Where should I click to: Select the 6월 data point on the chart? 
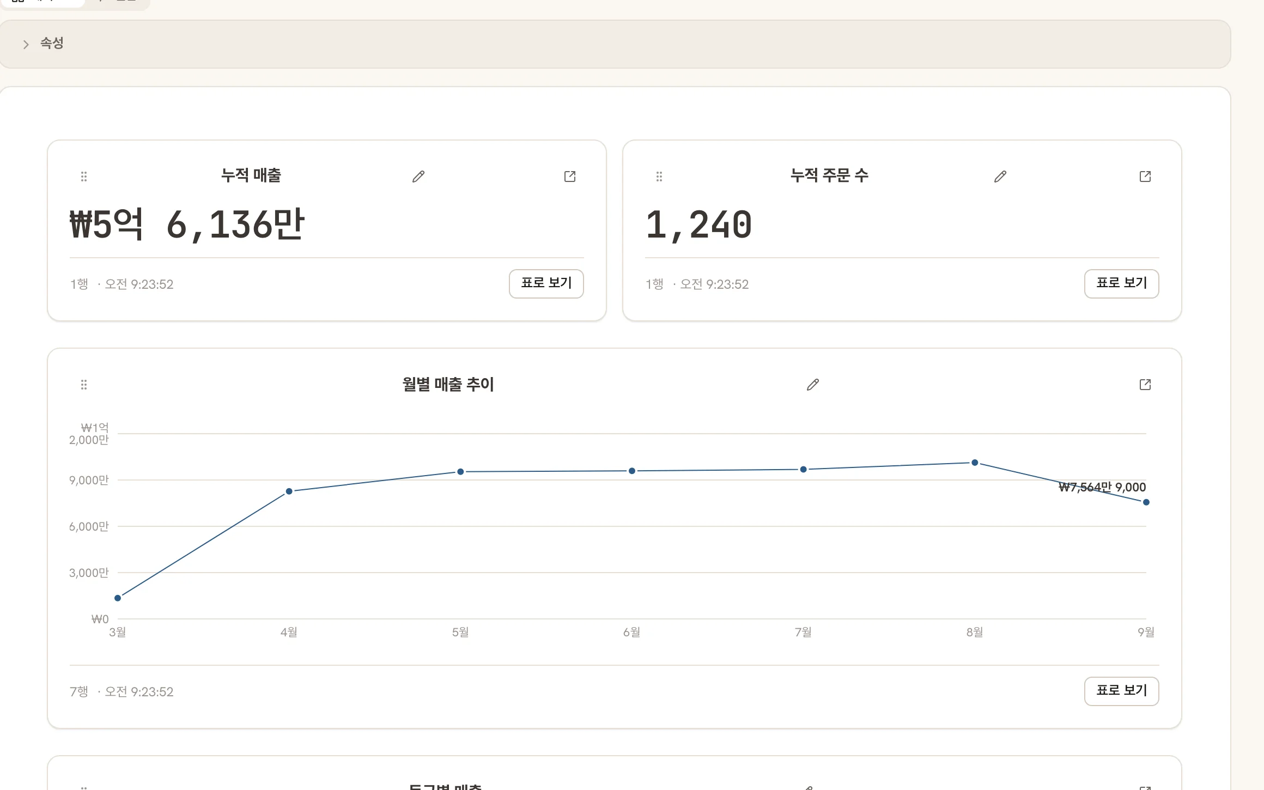(632, 471)
